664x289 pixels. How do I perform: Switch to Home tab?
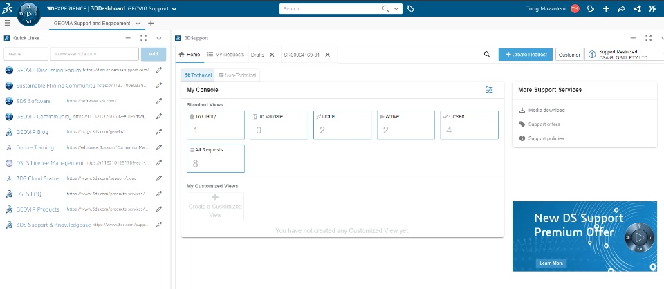[x=190, y=55]
